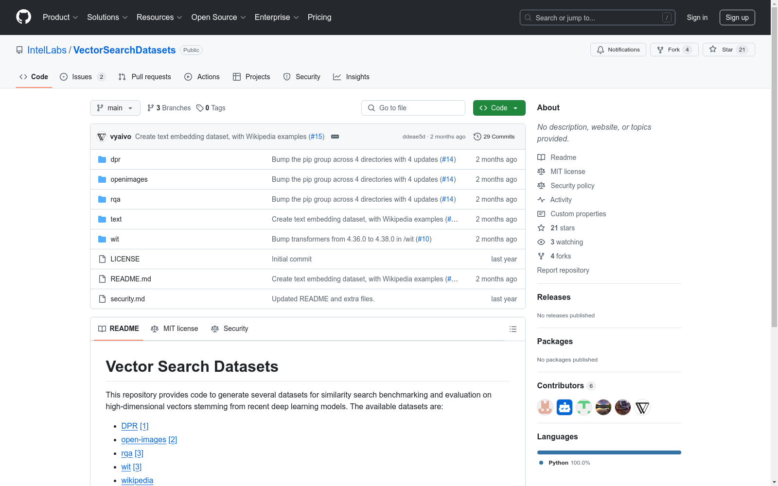Open the Pricing link
This screenshot has width=778, height=486.
pyautogui.click(x=319, y=17)
